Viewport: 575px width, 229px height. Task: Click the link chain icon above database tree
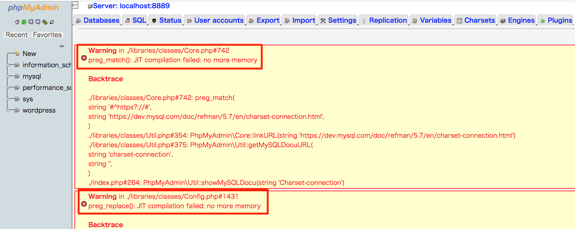tap(62, 46)
